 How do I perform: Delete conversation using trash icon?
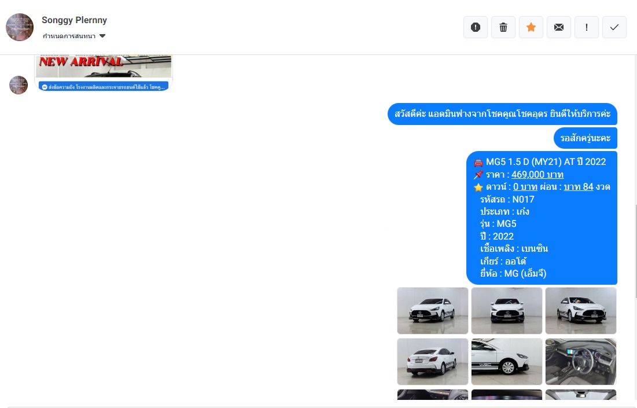pyautogui.click(x=503, y=27)
